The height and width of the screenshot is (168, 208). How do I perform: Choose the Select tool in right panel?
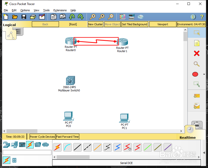point(197,33)
